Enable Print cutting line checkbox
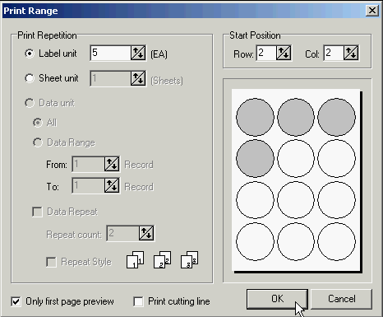Screen dimensions: 383x317 138,301
